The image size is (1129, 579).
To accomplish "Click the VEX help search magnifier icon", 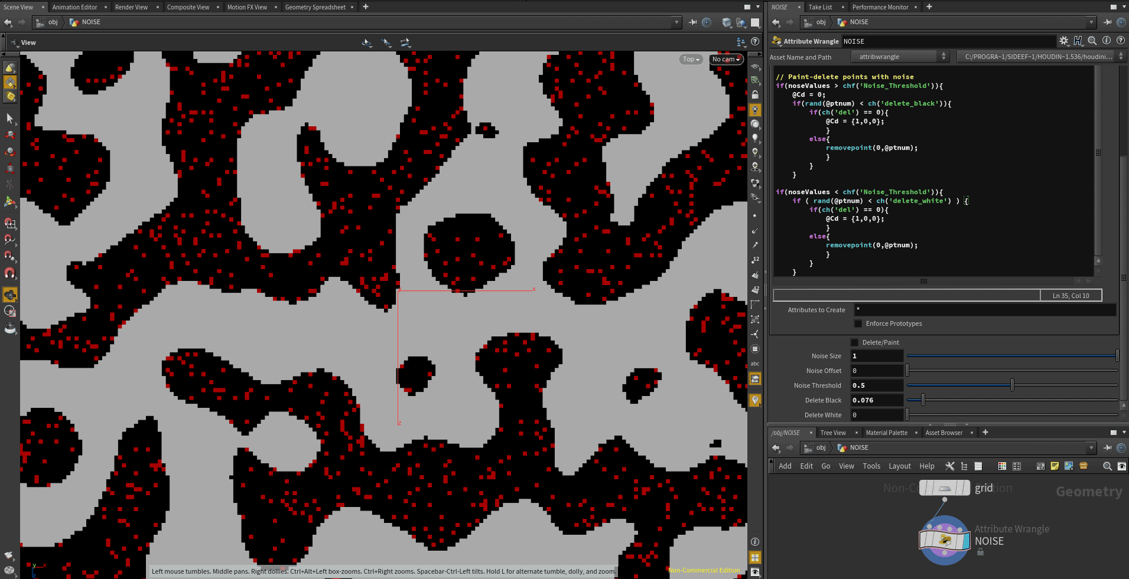I will click(1092, 41).
